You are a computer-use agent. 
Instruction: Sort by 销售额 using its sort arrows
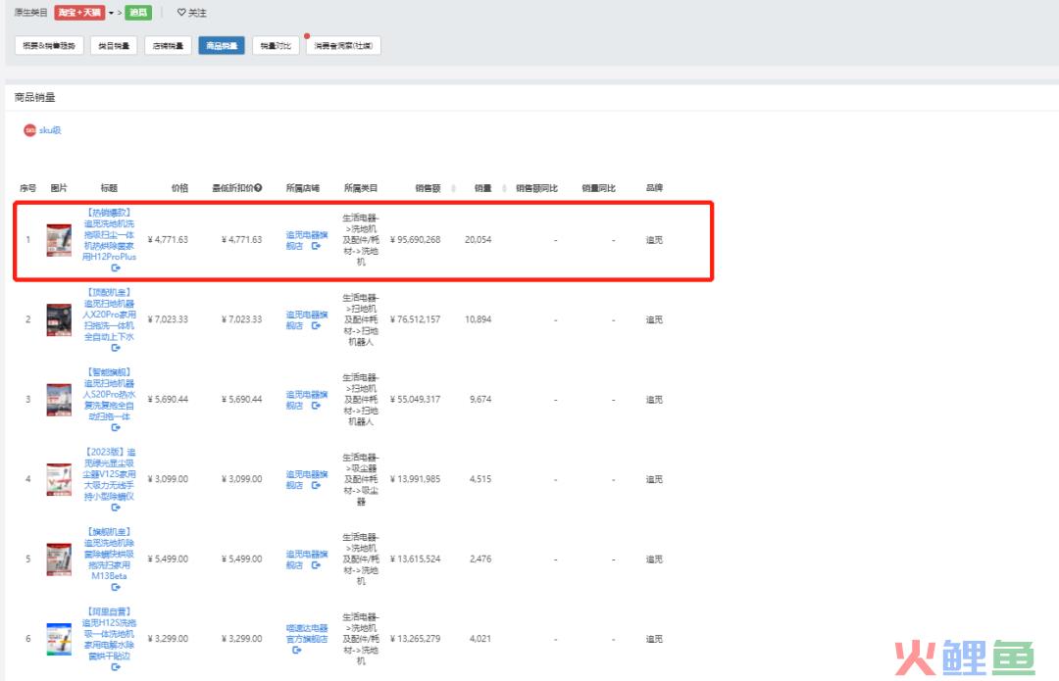(x=453, y=188)
